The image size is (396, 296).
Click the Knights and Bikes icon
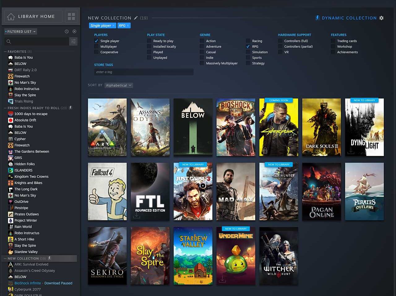(11, 183)
